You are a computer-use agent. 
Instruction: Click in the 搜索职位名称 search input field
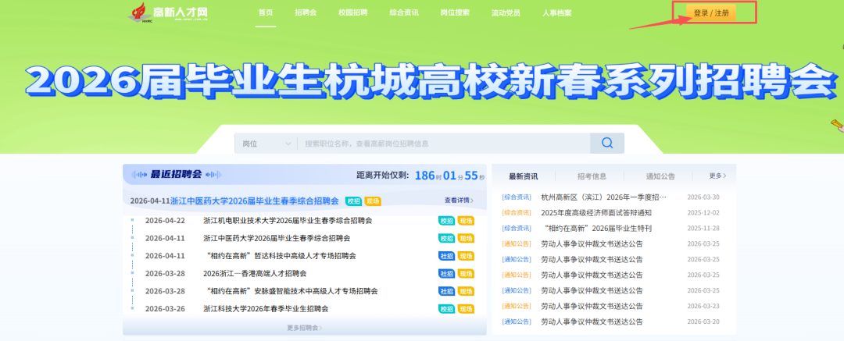tap(444, 144)
